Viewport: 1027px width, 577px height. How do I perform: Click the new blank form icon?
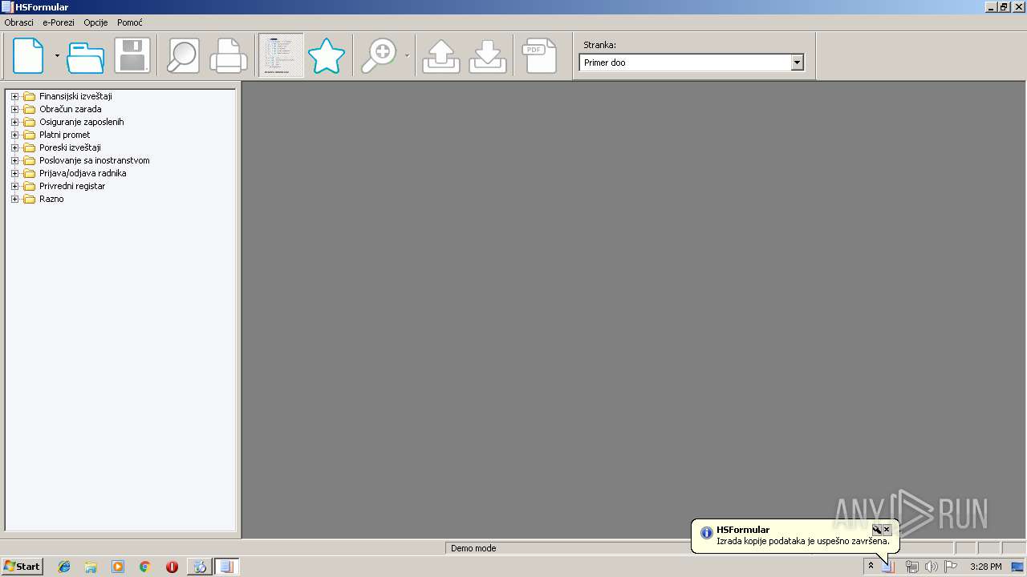(28, 56)
